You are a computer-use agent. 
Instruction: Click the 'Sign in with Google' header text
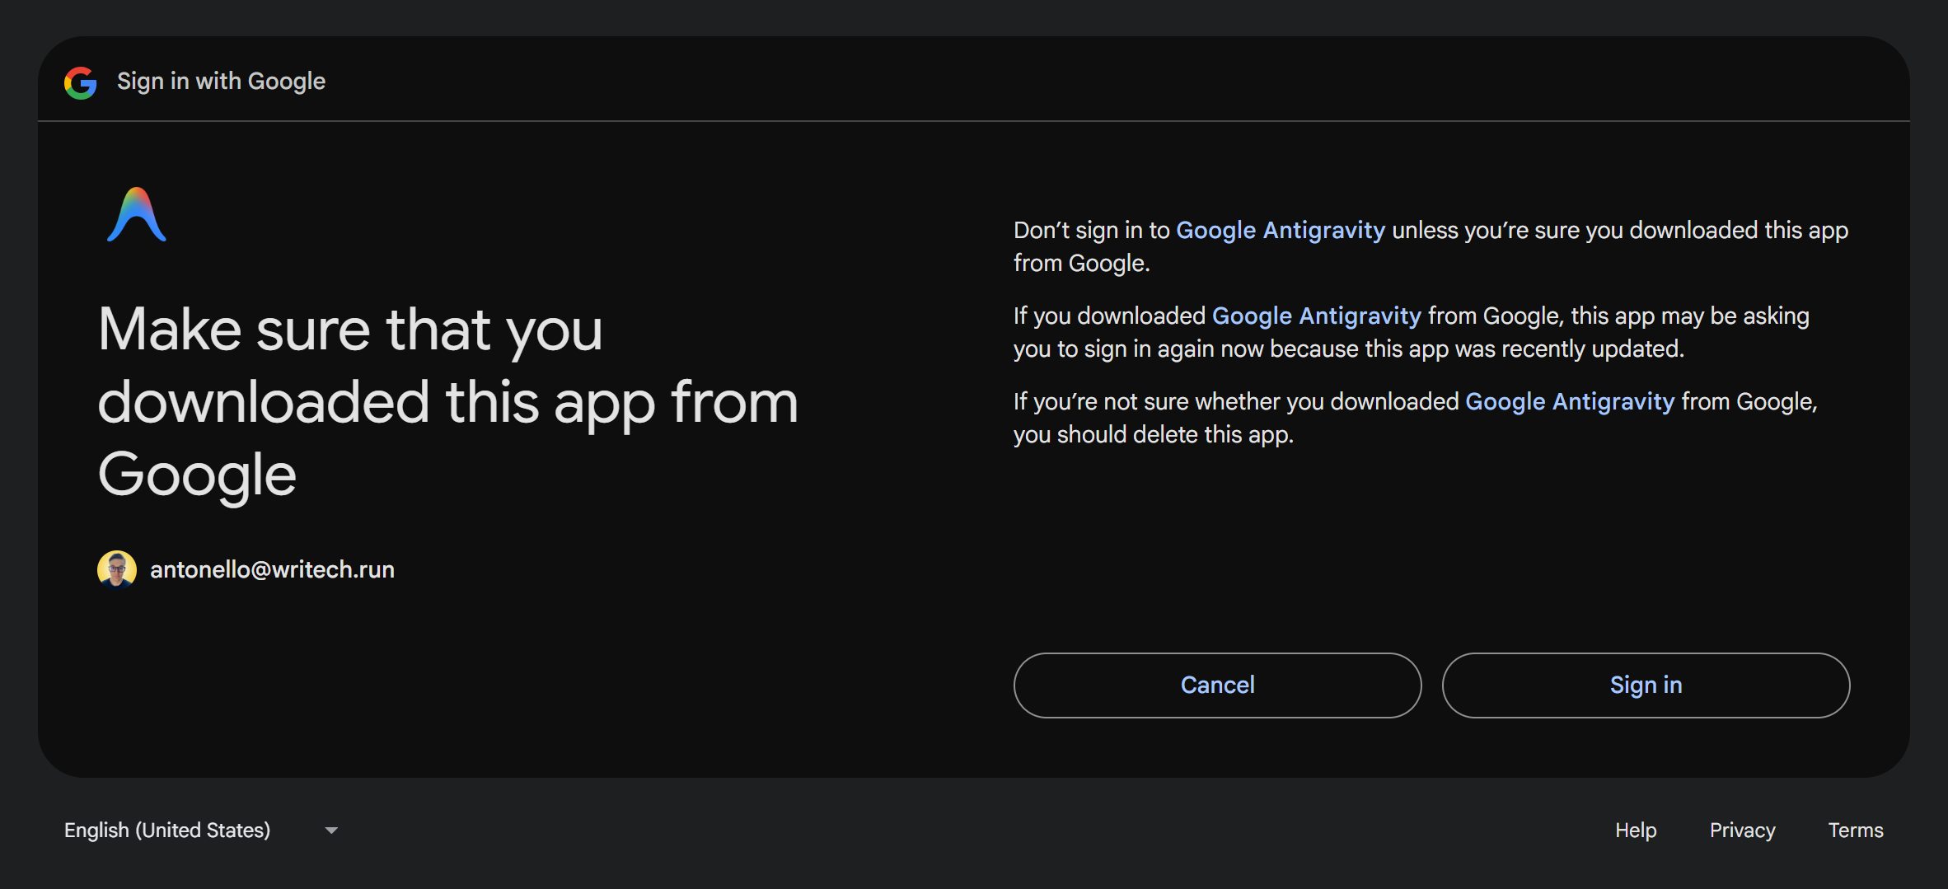click(x=221, y=82)
